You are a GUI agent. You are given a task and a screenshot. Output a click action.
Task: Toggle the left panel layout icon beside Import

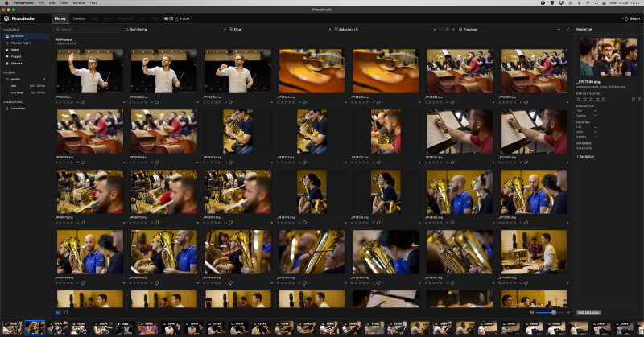(168, 18)
